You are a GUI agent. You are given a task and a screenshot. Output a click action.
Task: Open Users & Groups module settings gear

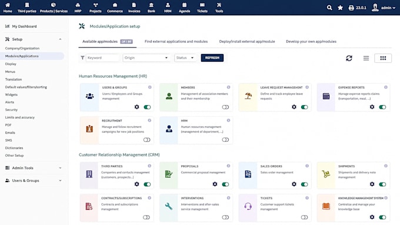[136, 107]
